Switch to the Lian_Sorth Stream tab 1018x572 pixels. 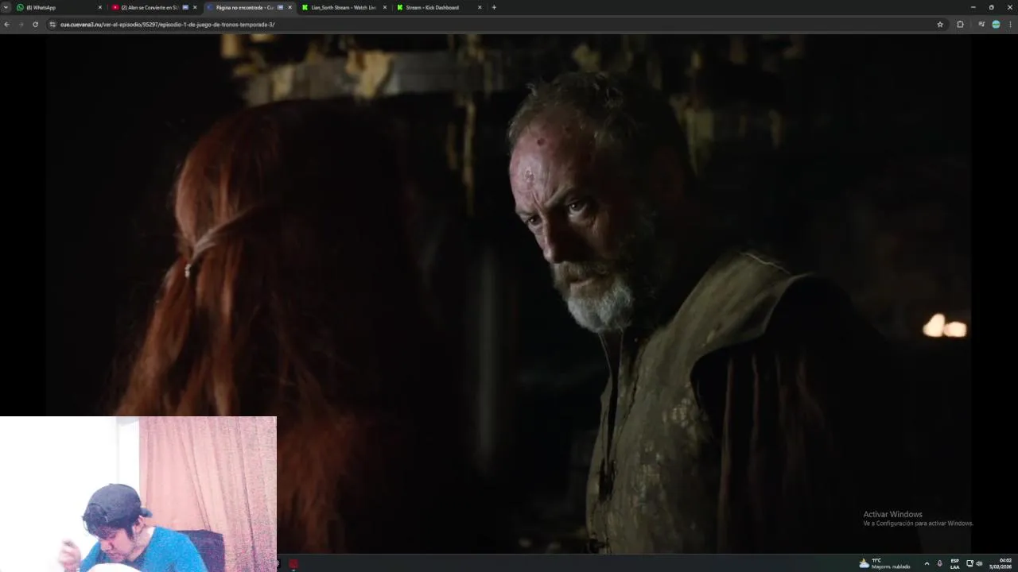pos(344,7)
